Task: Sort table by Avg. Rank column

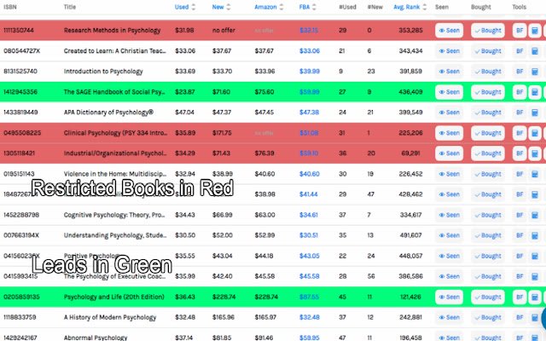Action: [x=409, y=7]
